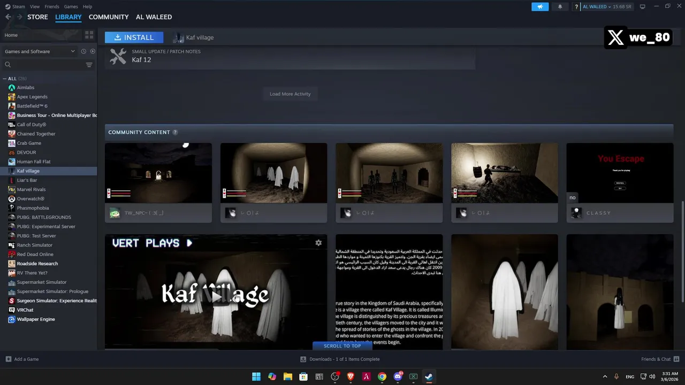Switch to the COMMUNITY tab
Viewport: 685px width, 385px height.
(109, 17)
